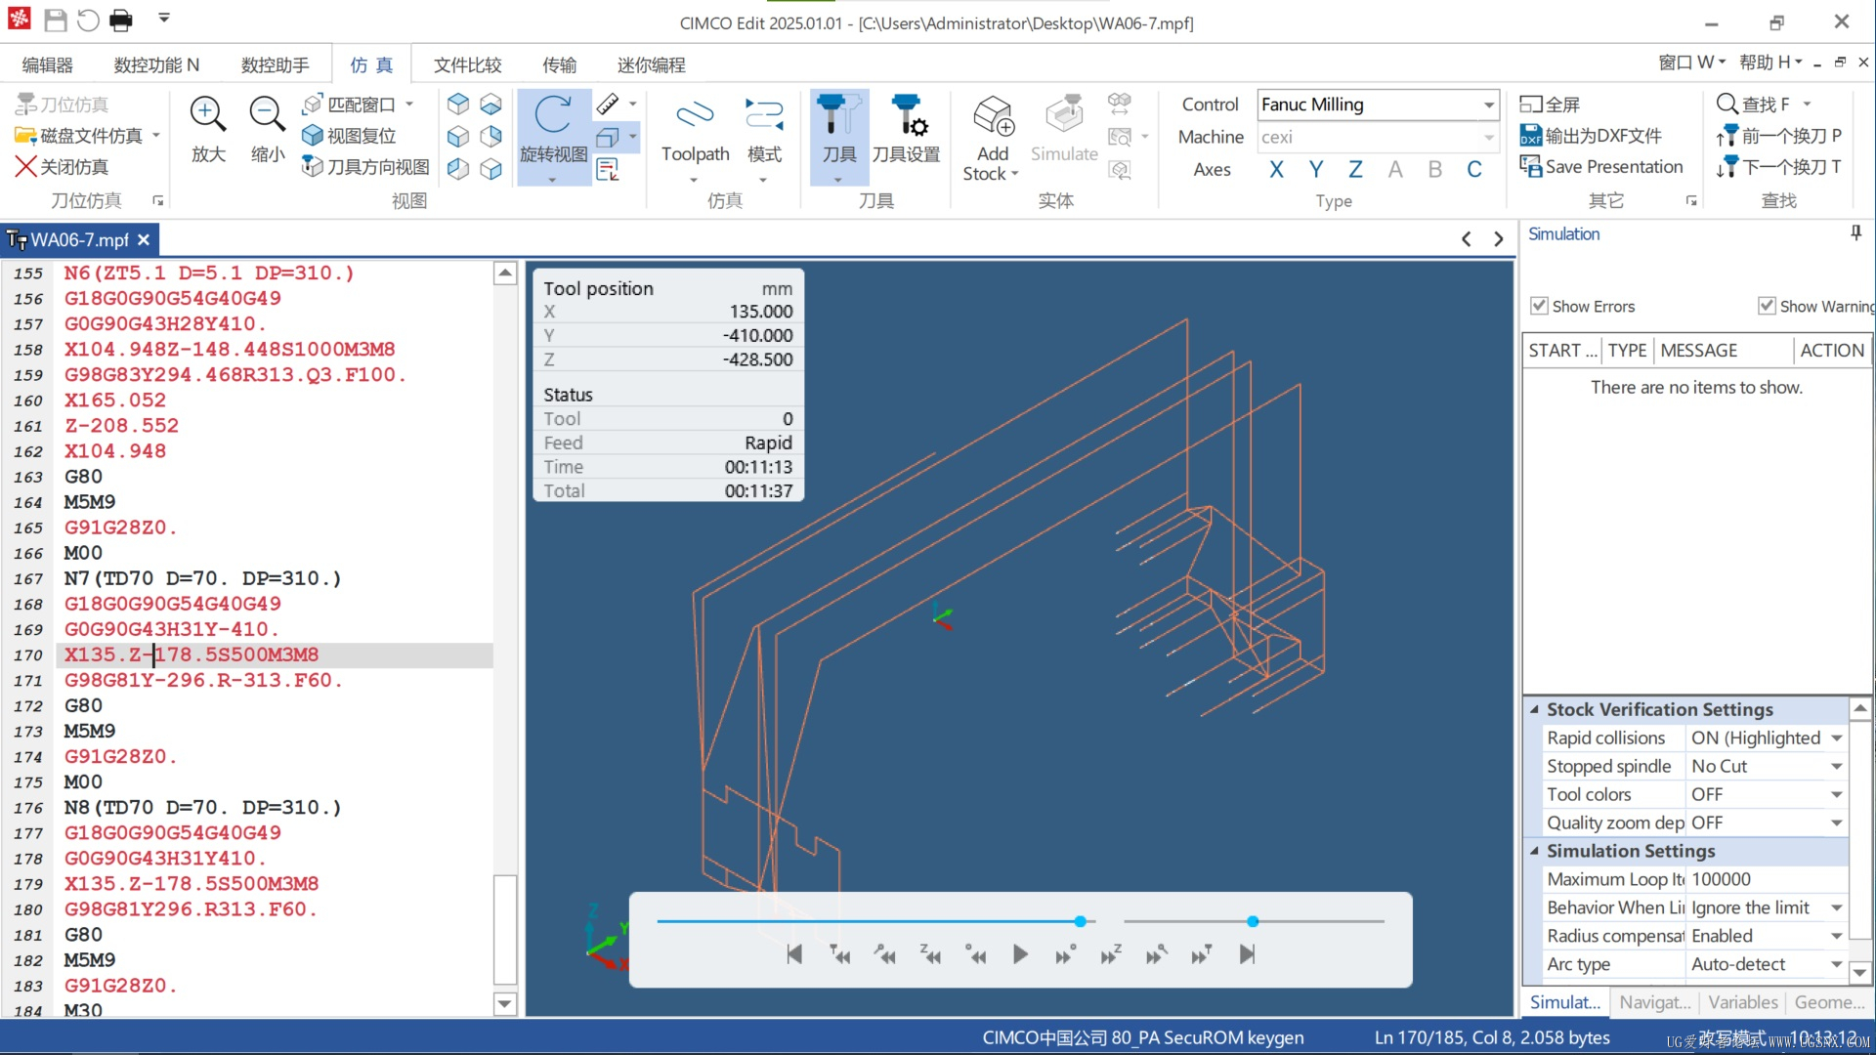Open the Stopped spindle No Cut dropdown
This screenshot has height=1055, width=1876.
tap(1837, 767)
